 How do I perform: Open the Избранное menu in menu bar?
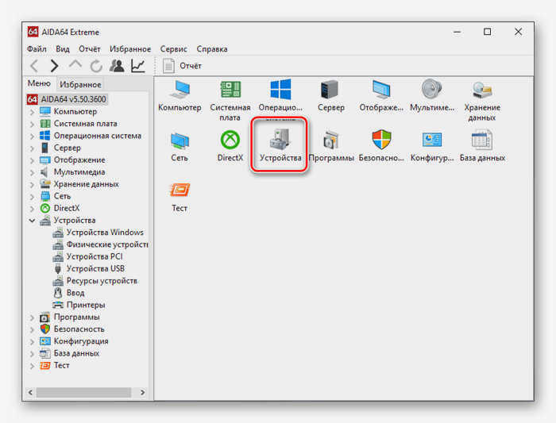pyautogui.click(x=130, y=49)
